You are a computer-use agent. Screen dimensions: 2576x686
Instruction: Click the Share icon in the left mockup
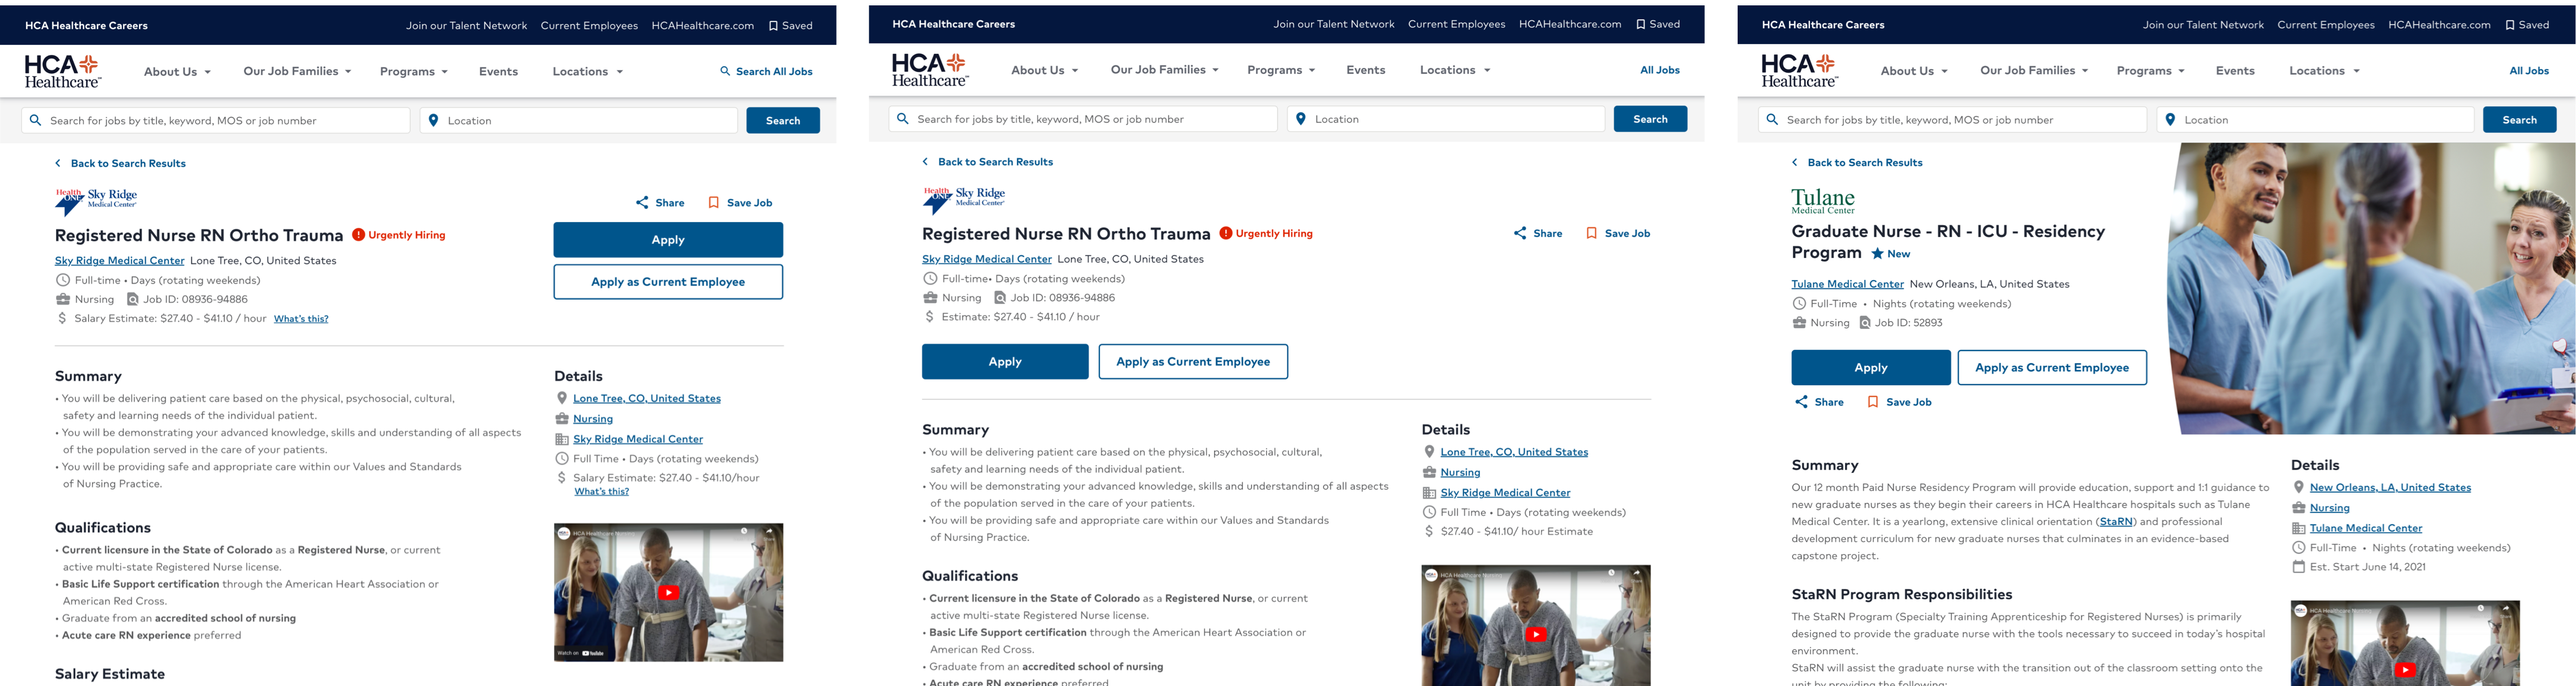[642, 202]
